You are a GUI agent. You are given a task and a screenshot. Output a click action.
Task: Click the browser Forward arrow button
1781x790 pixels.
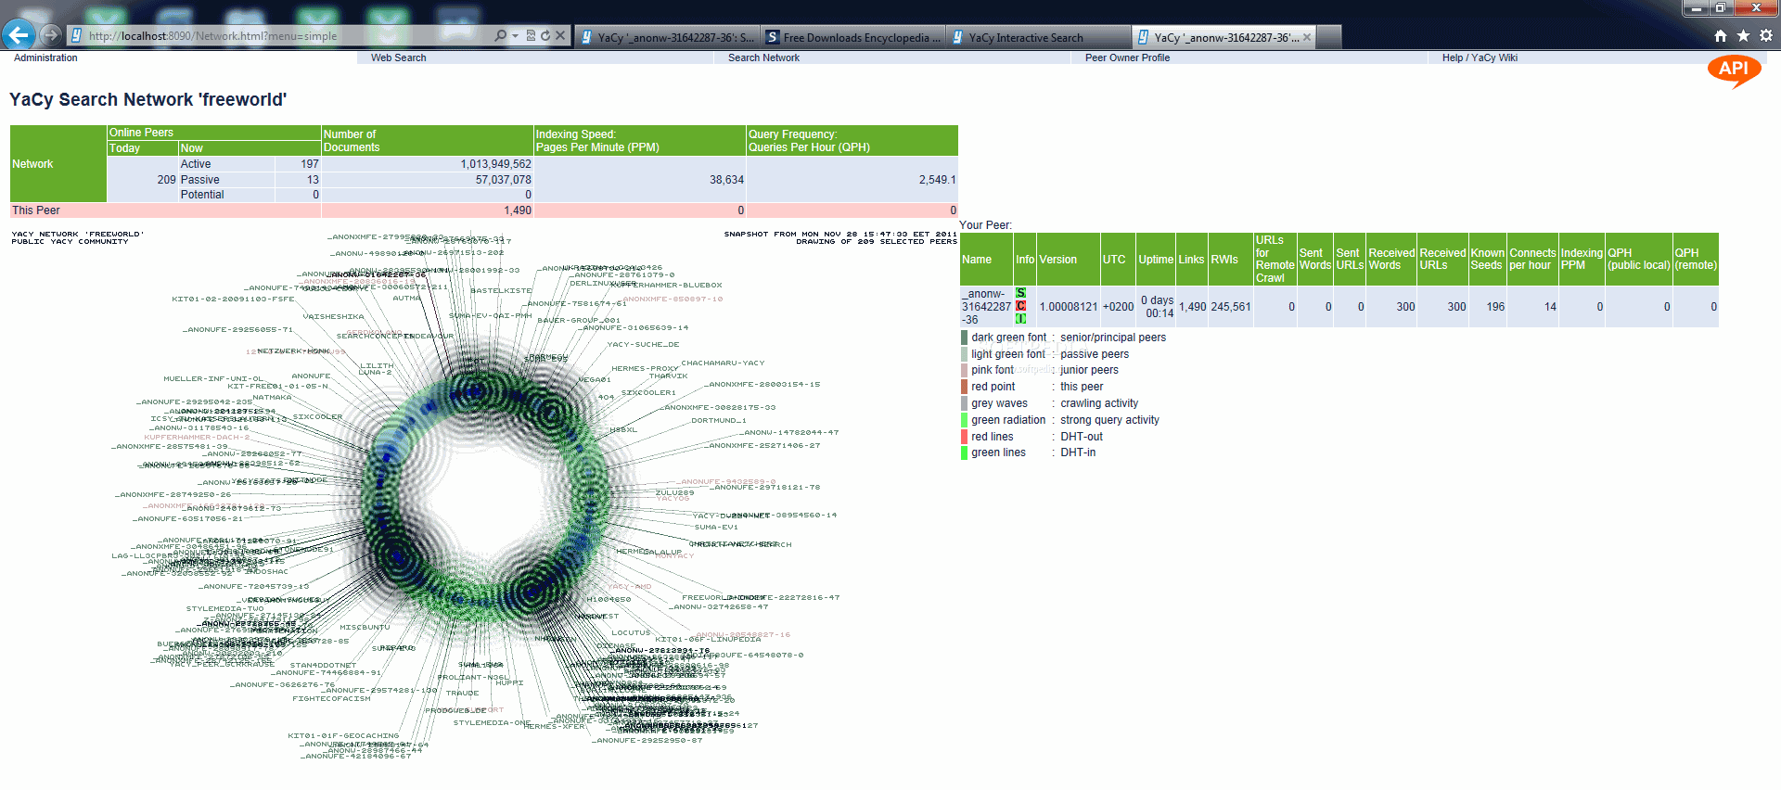(x=51, y=35)
